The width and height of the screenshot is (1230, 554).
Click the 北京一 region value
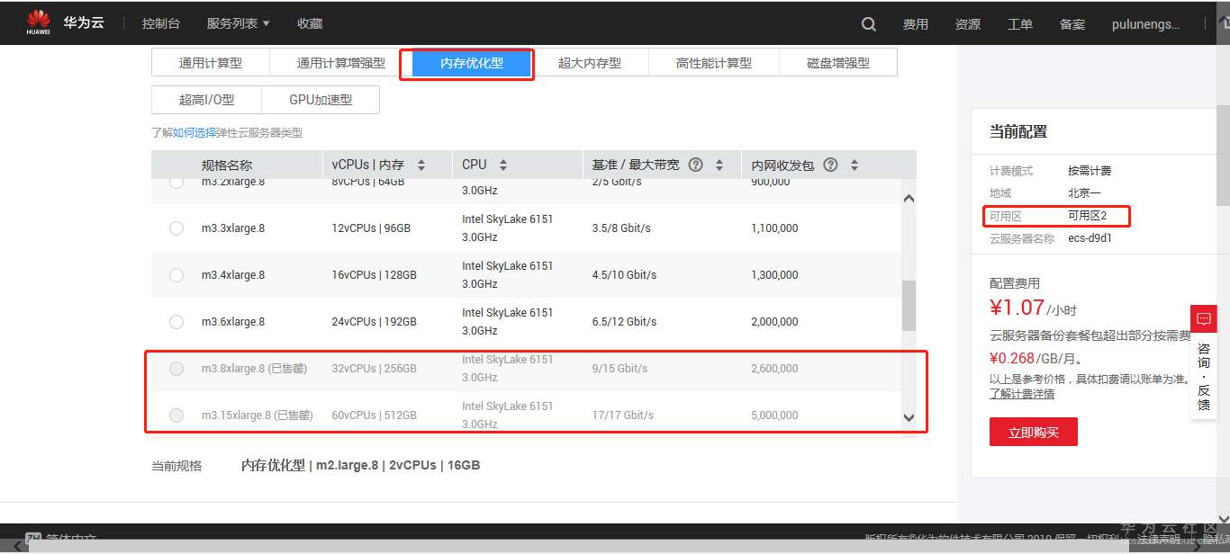pyautogui.click(x=1084, y=193)
